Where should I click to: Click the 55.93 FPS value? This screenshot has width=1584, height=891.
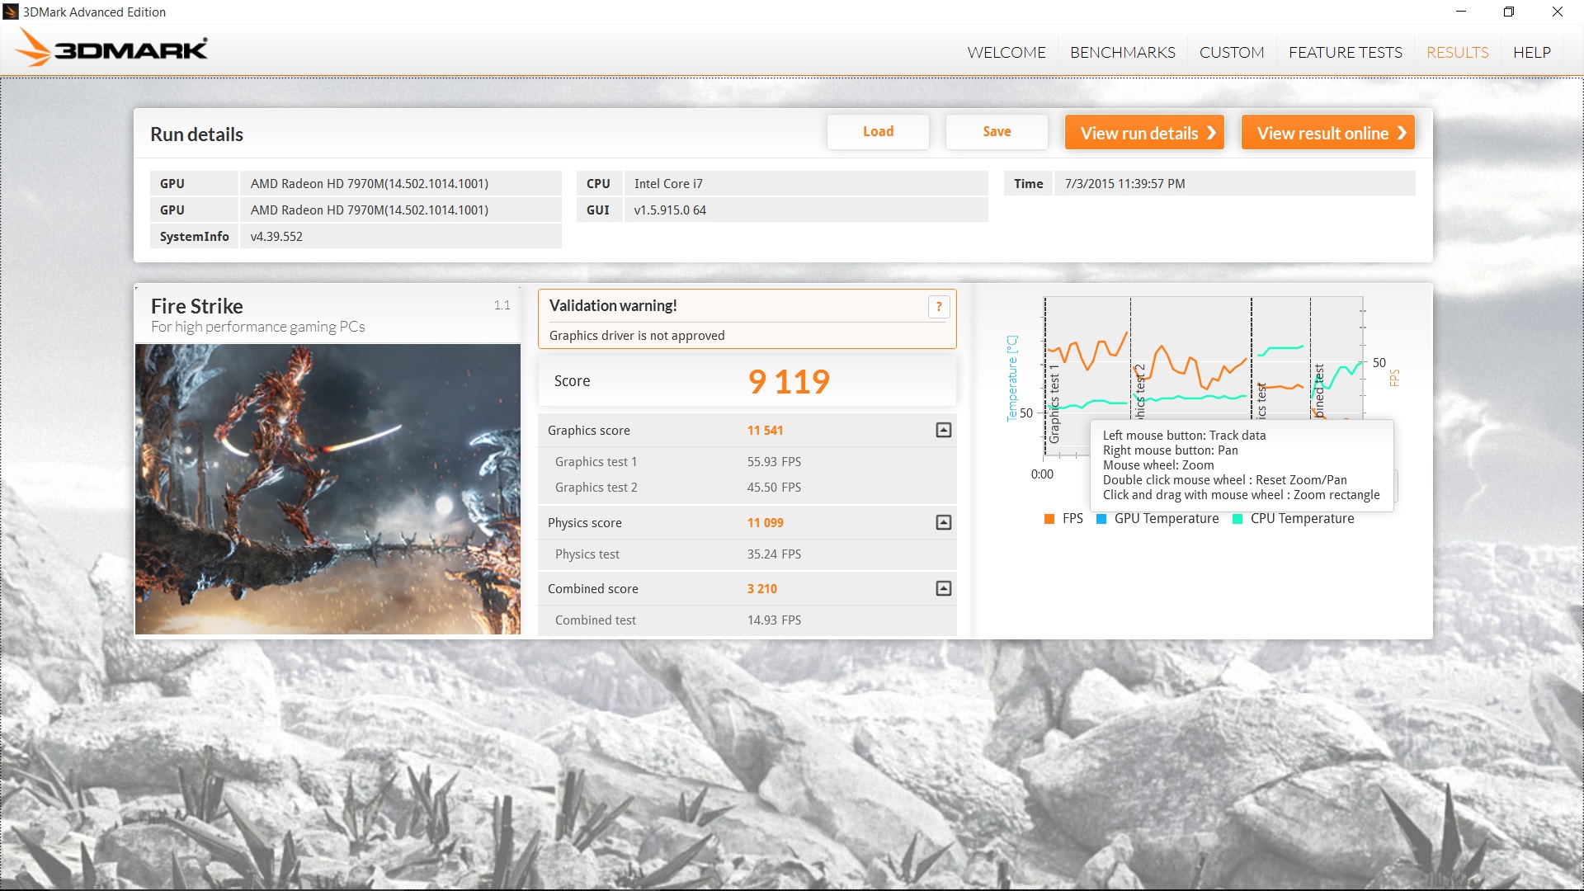tap(774, 462)
